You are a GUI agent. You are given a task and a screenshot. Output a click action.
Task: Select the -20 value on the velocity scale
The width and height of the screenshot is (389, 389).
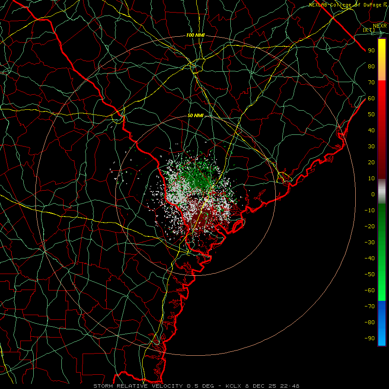(x=370, y=226)
